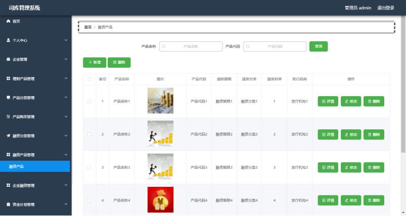
Task: Click the page vertical scrollbar thumb
Action: [x=403, y=85]
